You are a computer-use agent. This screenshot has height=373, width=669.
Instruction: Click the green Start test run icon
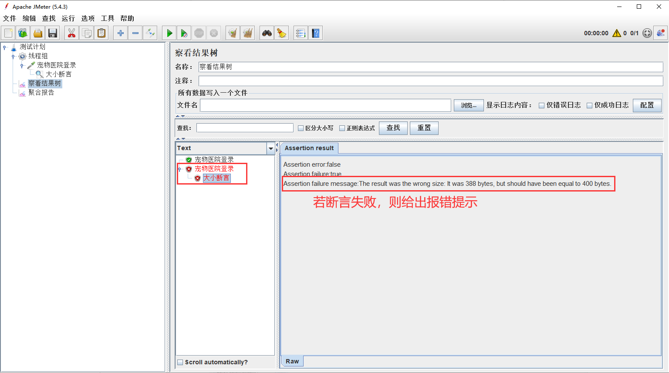click(x=169, y=33)
